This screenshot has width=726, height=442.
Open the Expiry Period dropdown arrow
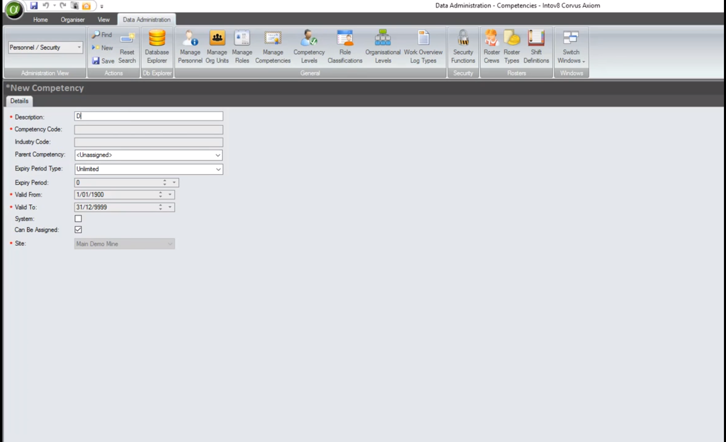[x=174, y=182]
